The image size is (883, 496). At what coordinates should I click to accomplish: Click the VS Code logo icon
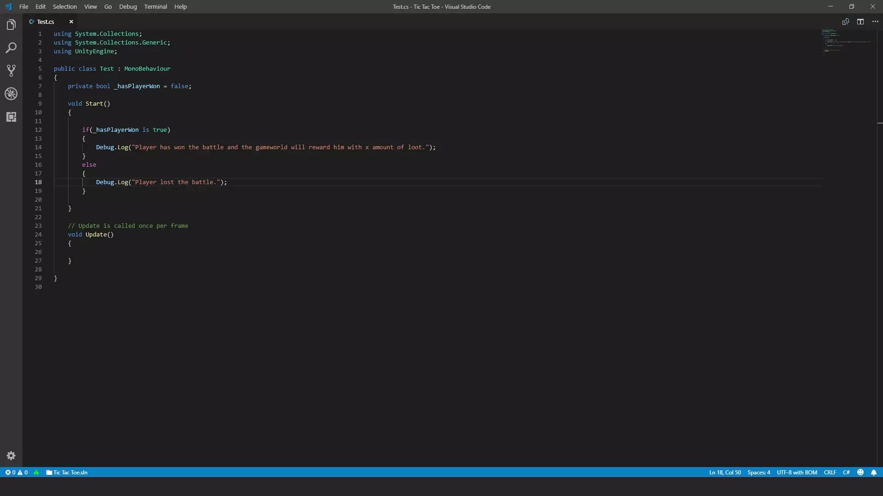[8, 6]
